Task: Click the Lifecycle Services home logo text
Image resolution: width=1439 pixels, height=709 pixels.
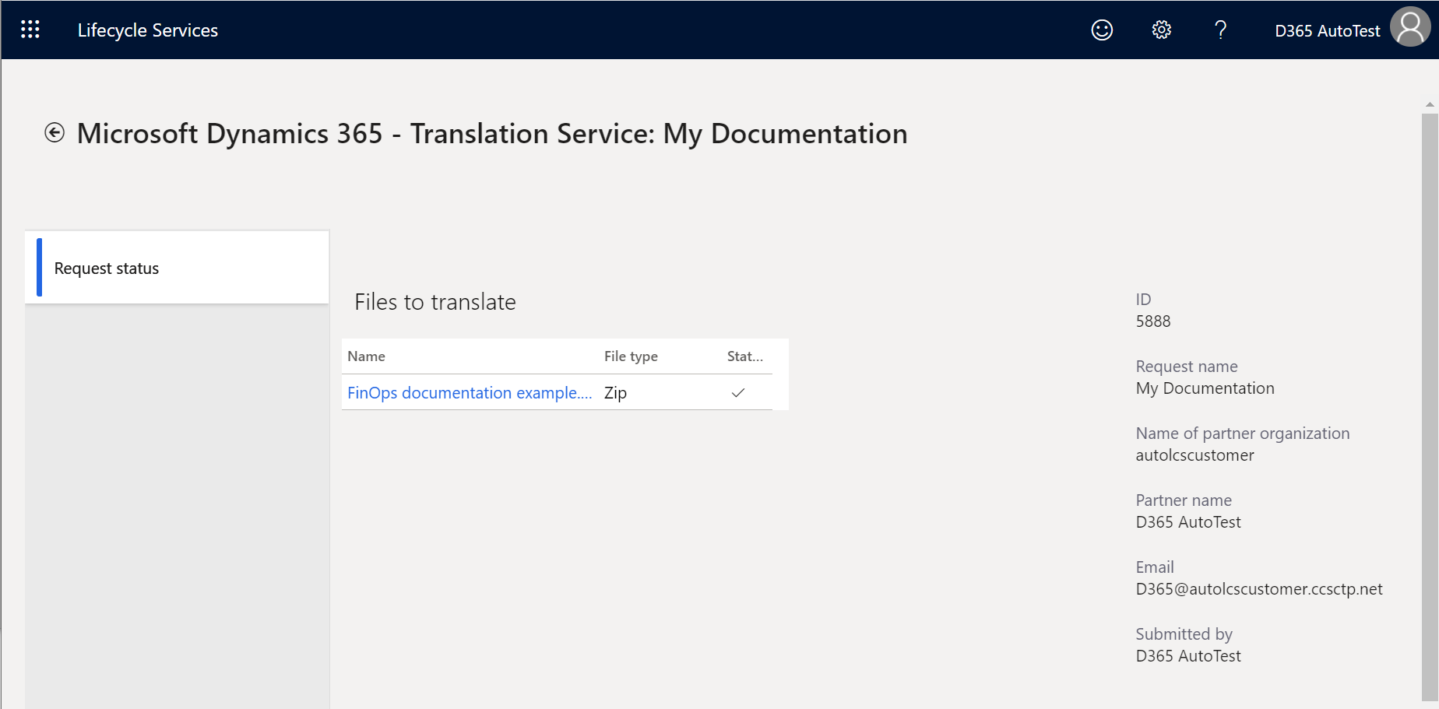Action: pos(147,30)
